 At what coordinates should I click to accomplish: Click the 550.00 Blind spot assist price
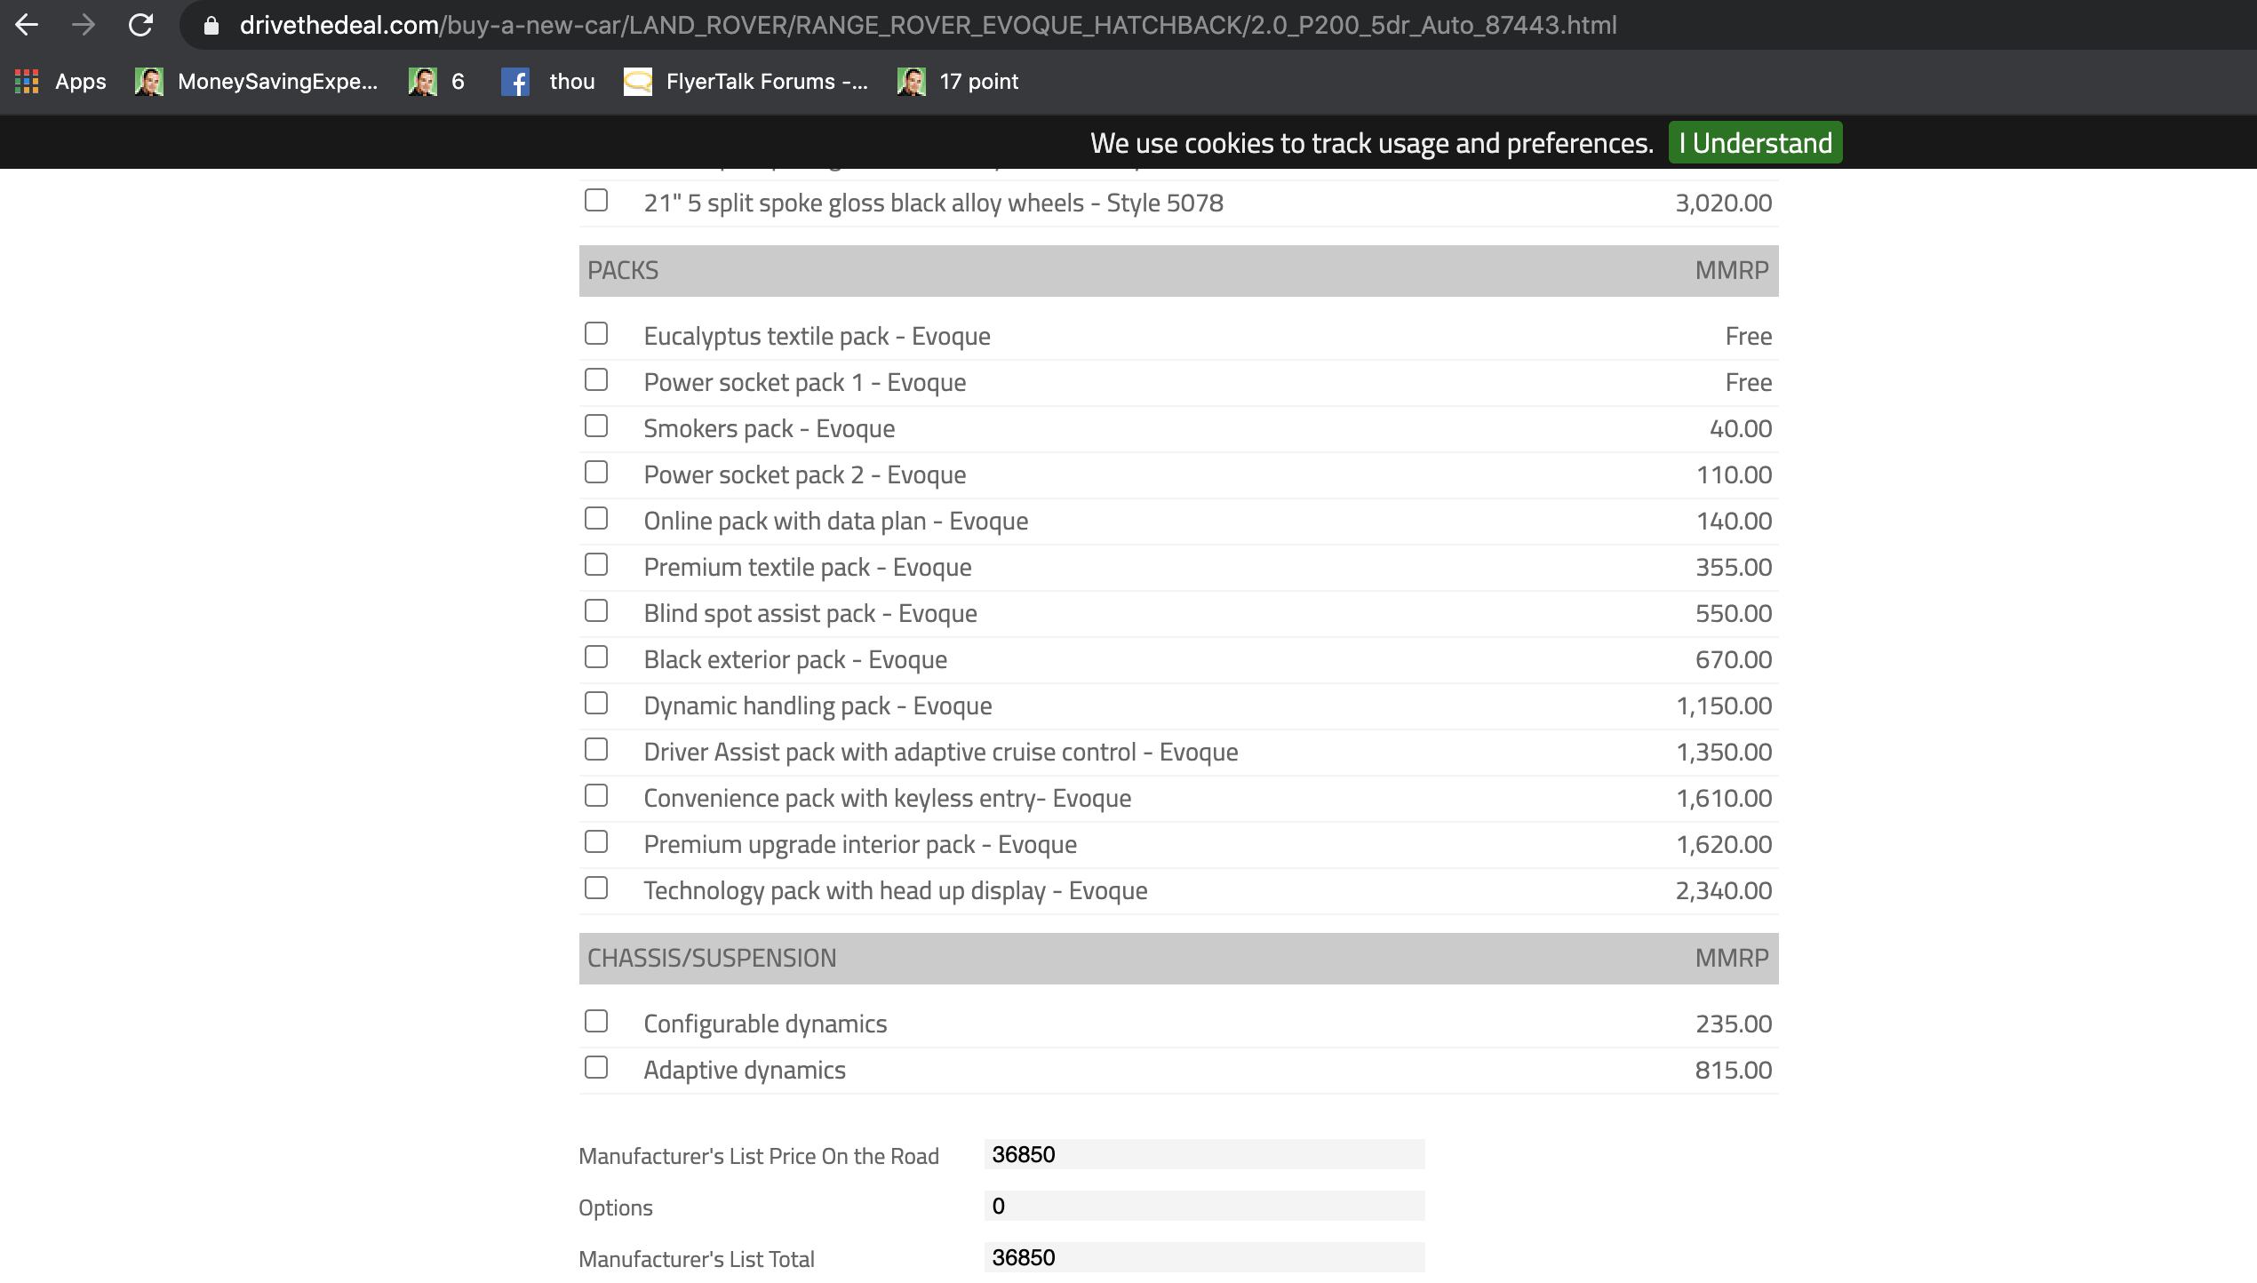[x=1733, y=614]
